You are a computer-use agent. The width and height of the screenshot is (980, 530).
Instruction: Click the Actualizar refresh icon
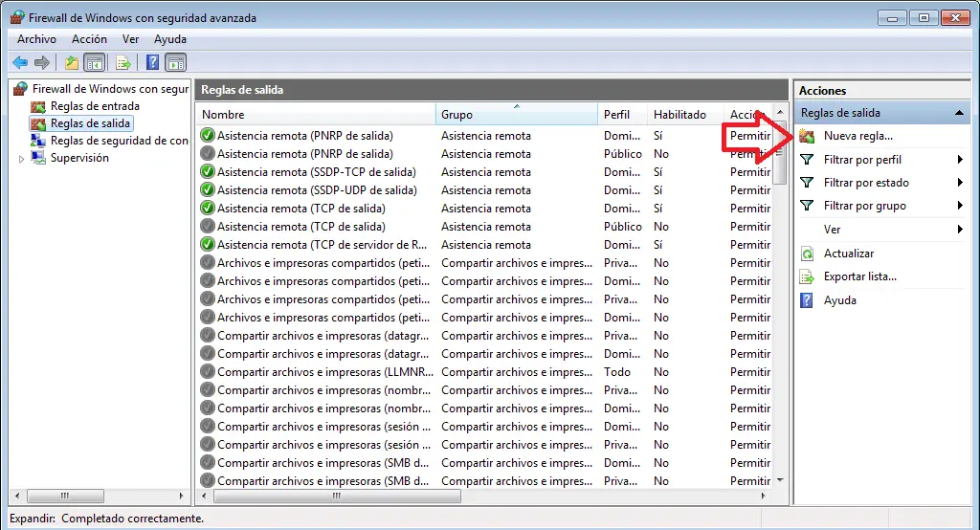pyautogui.click(x=807, y=254)
